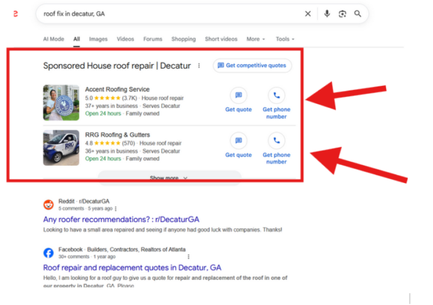Viewport: 433px width, 305px height.
Task: Open Reddit result favicon
Action: coord(49,205)
